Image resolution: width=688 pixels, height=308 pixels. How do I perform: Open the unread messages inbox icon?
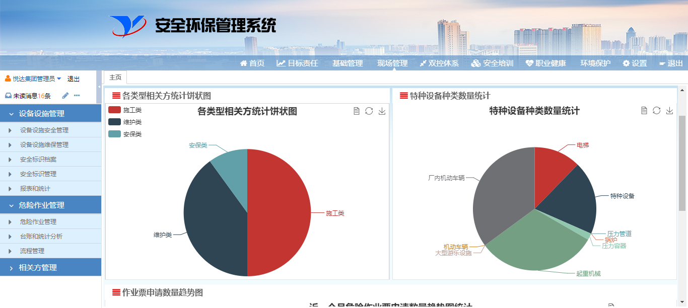click(x=8, y=96)
